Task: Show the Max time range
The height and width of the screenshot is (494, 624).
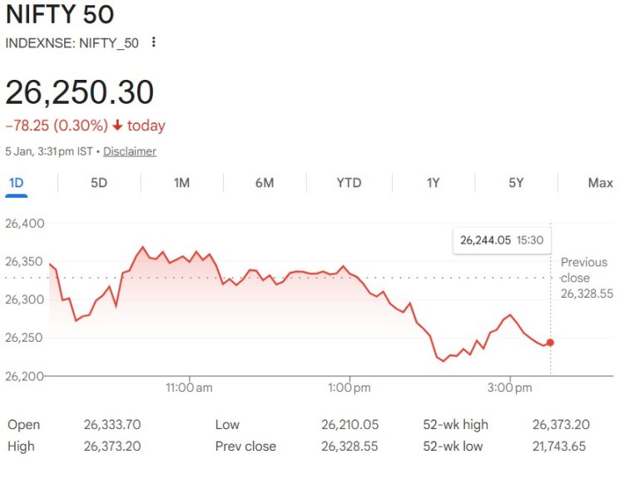Action: coord(600,183)
